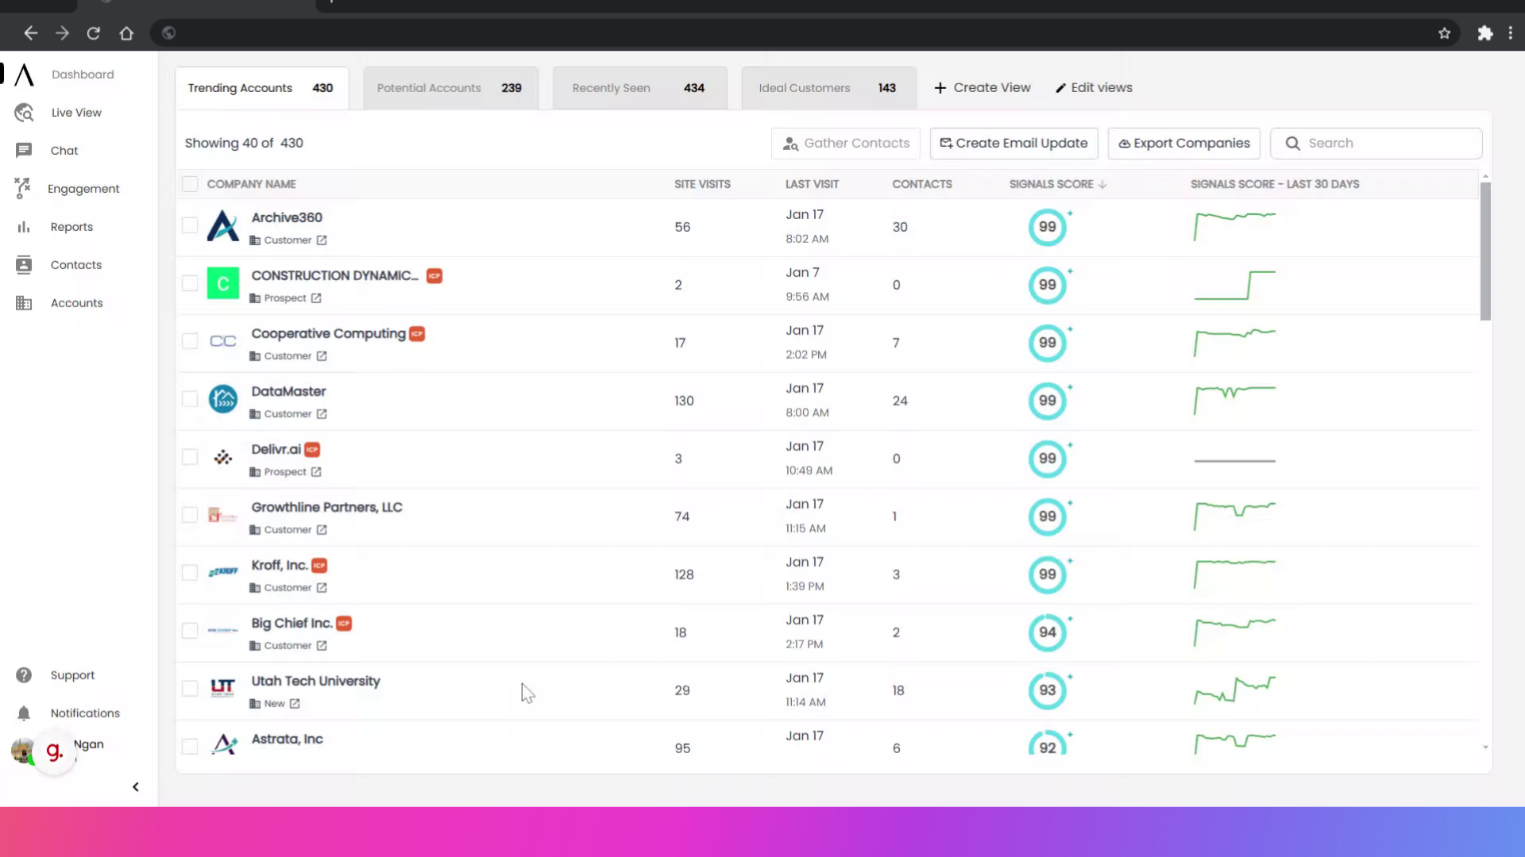Switch to Potential Accounts tab
The width and height of the screenshot is (1525, 857).
pos(450,88)
